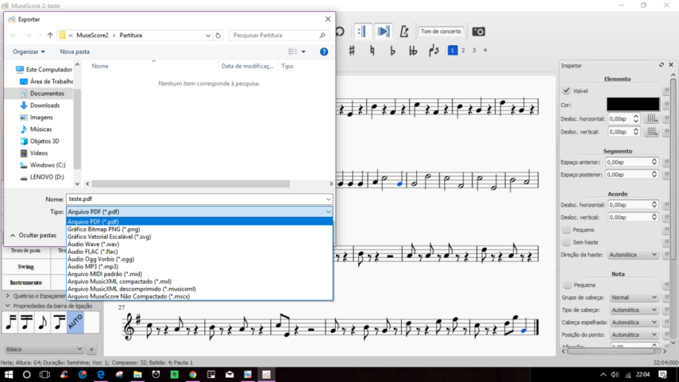This screenshot has height=382, width=679.
Task: Enable the Sem haste checkbox
Action: pyautogui.click(x=566, y=242)
